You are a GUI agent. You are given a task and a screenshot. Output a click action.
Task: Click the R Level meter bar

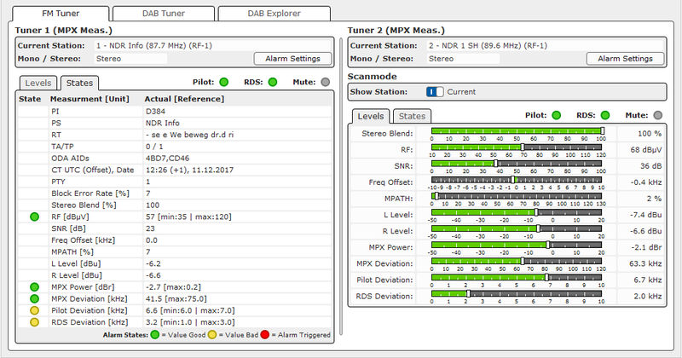point(517,228)
